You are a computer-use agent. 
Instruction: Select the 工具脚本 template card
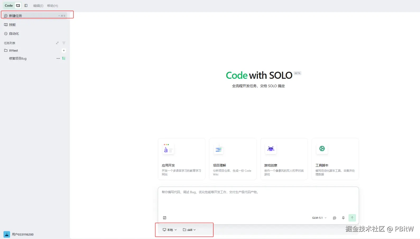335,159
